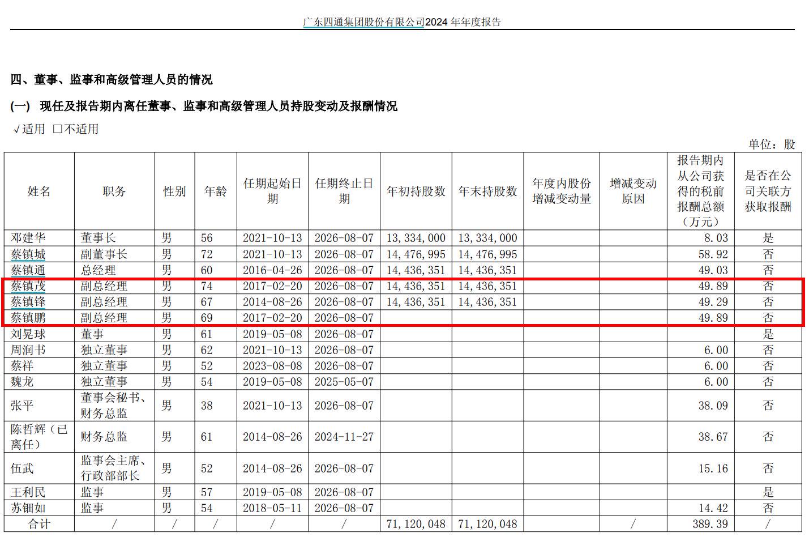Click the underlined name 蔡镇城
This screenshot has width=809, height=541.
[x=28, y=254]
